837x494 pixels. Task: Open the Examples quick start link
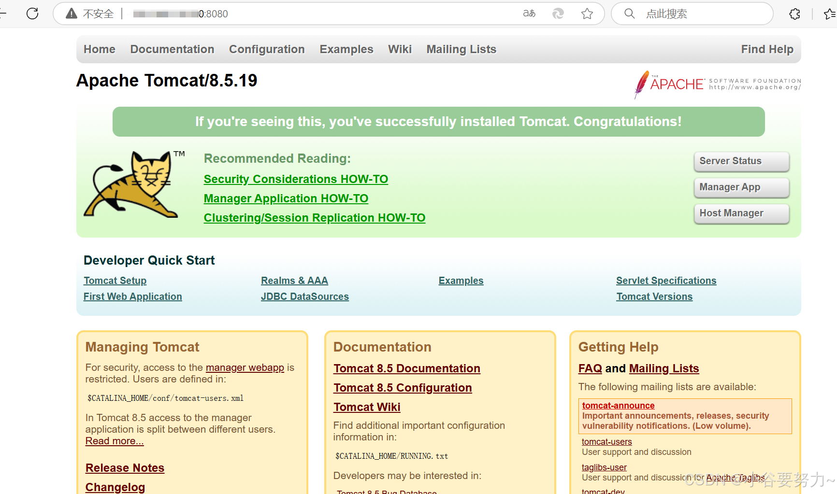tap(461, 281)
